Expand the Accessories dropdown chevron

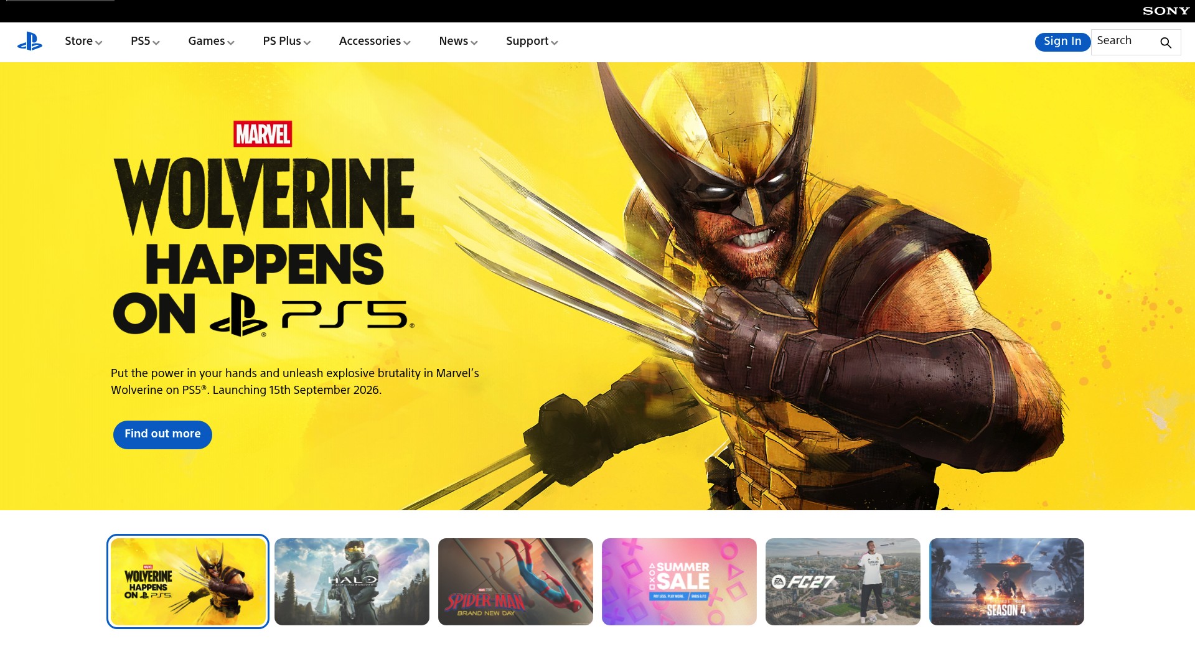point(407,43)
